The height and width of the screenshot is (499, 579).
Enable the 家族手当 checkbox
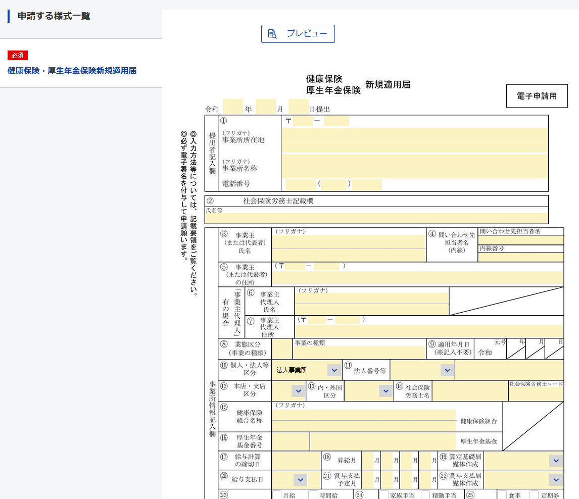pos(384,495)
